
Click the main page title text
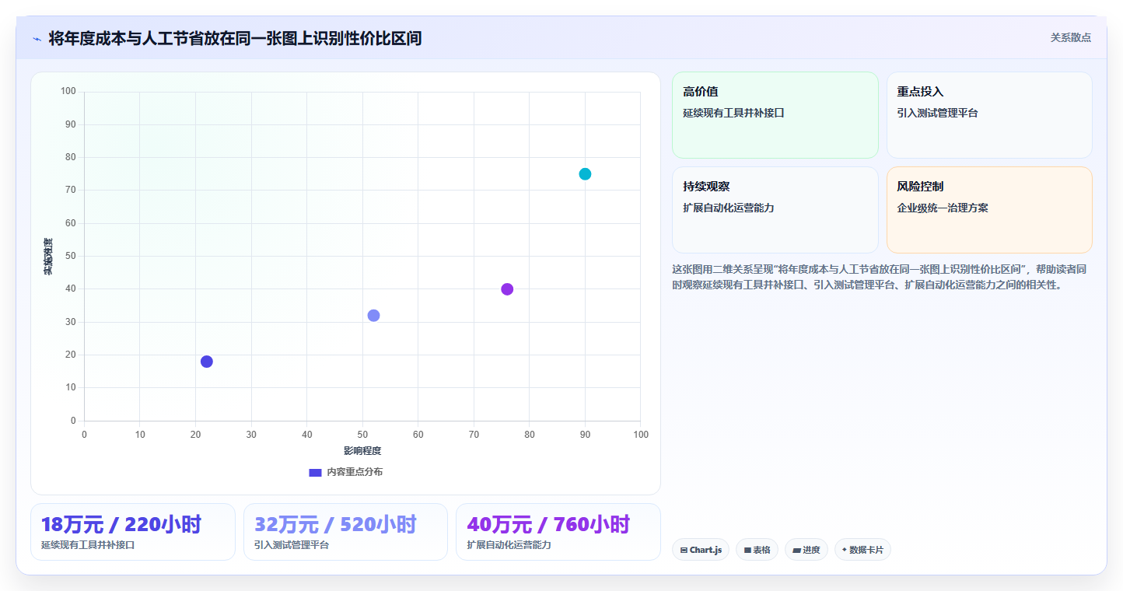[235, 38]
